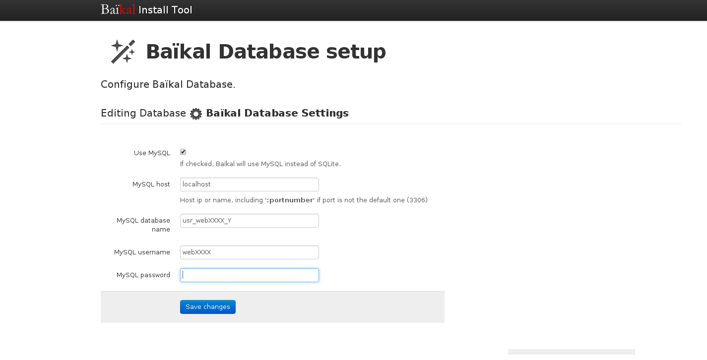Click into MySQL database name field
The height and width of the screenshot is (360, 707).
point(250,221)
